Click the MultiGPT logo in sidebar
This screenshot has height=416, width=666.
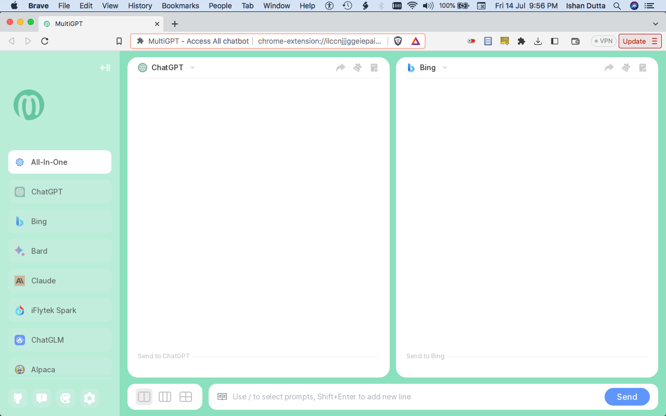29,105
